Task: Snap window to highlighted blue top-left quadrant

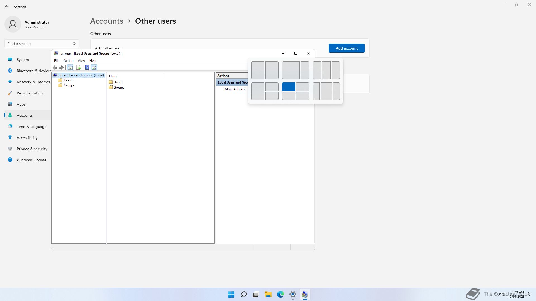Action: click(288, 87)
